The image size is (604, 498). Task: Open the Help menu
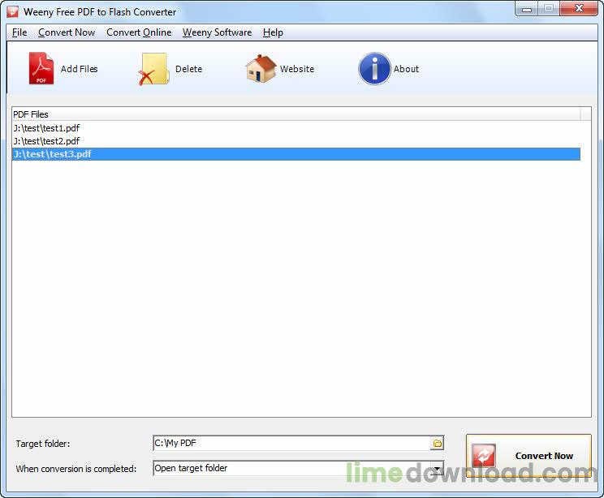pos(273,32)
